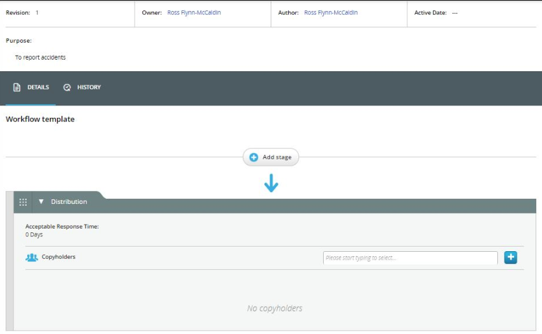Click the purpose text To report accidents

pyautogui.click(x=40, y=58)
